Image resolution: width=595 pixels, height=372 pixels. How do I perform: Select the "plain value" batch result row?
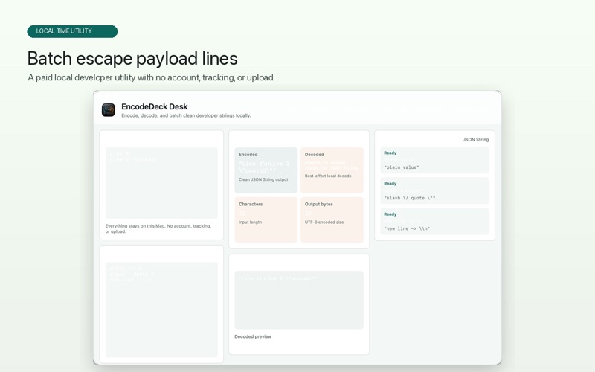click(434, 160)
